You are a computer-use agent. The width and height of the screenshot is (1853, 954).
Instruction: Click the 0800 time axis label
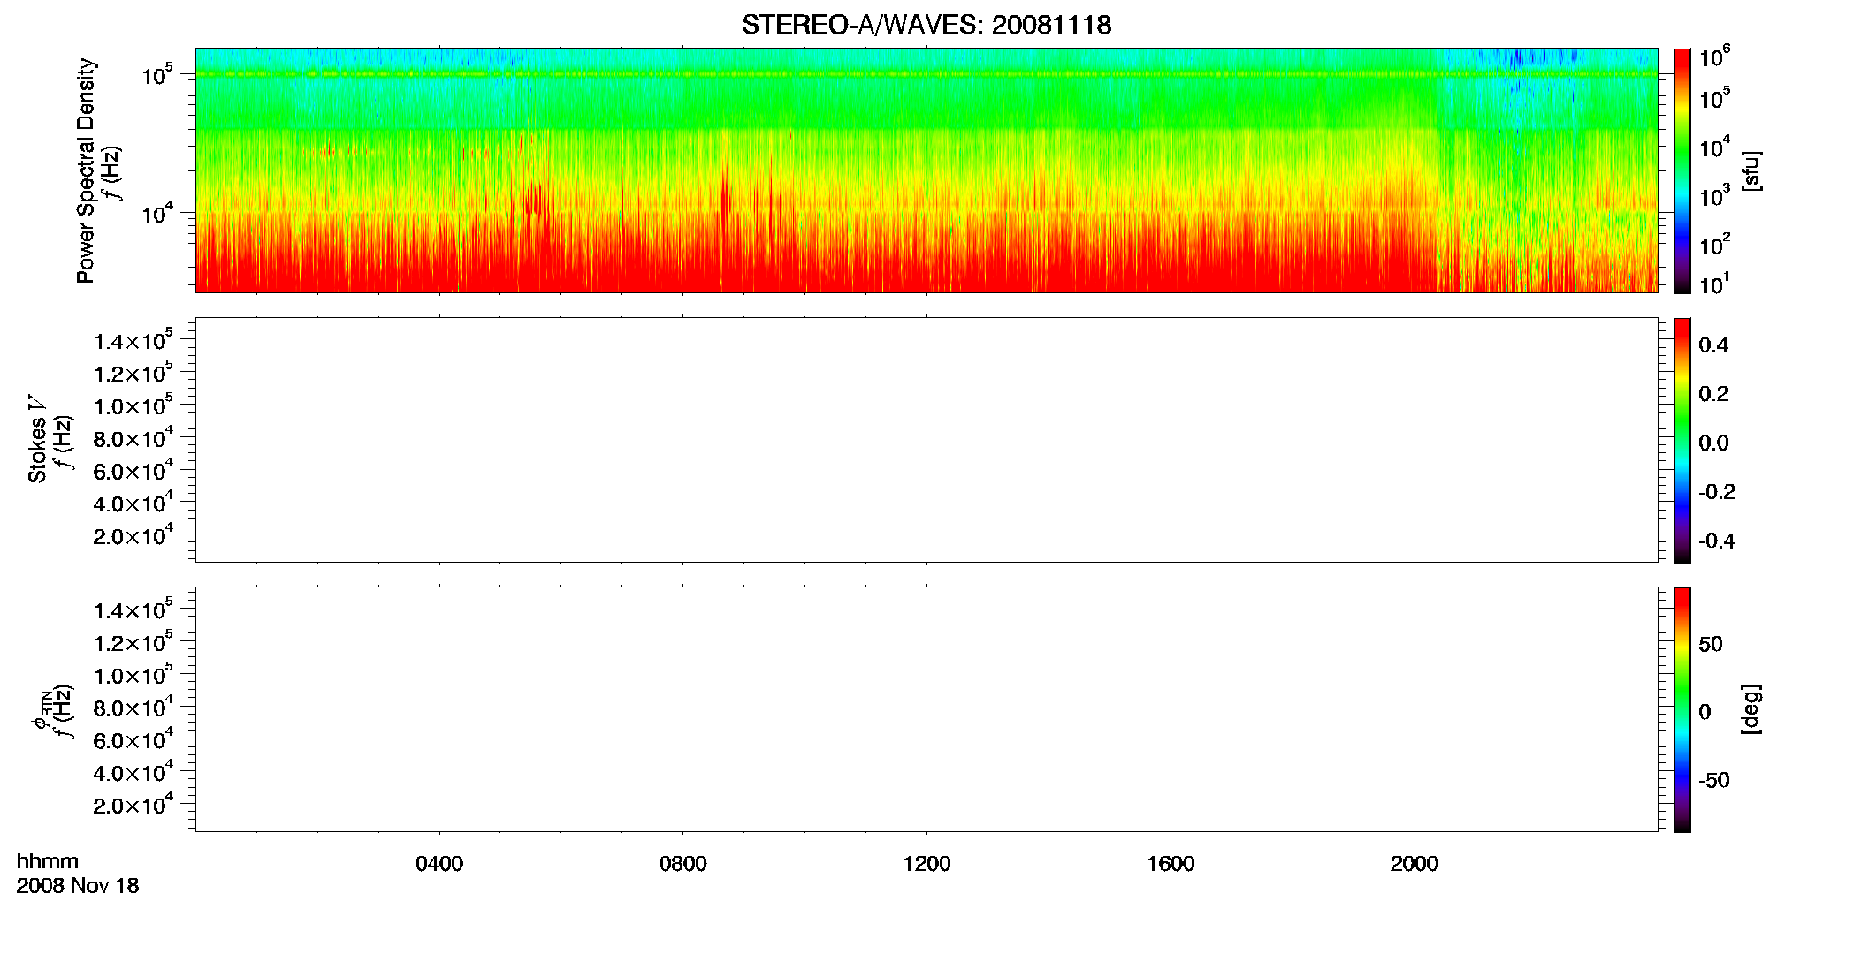[x=683, y=864]
